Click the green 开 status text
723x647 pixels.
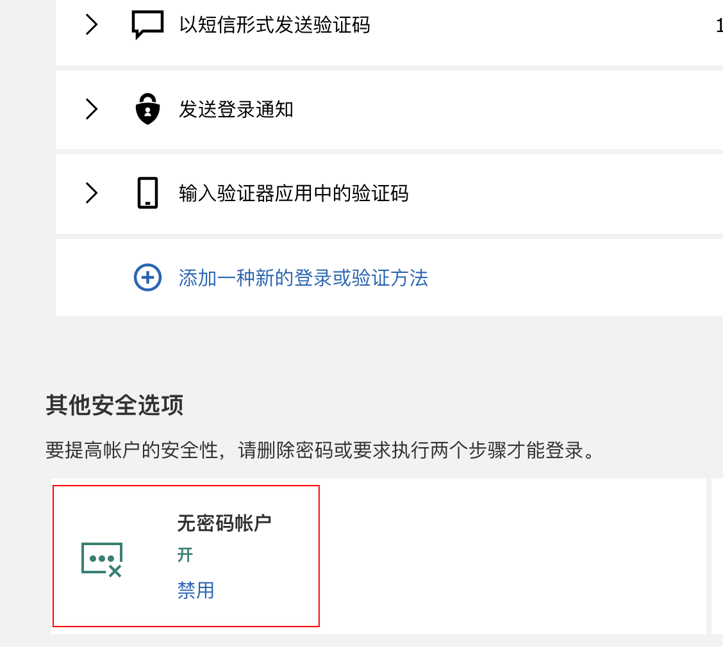pos(185,554)
